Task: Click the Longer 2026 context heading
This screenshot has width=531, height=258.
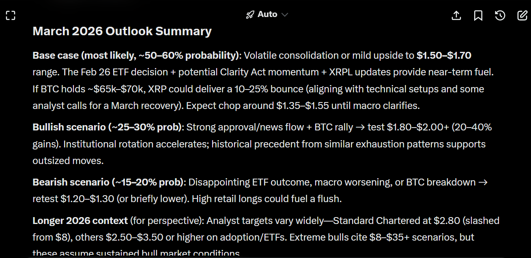Action: pos(80,221)
